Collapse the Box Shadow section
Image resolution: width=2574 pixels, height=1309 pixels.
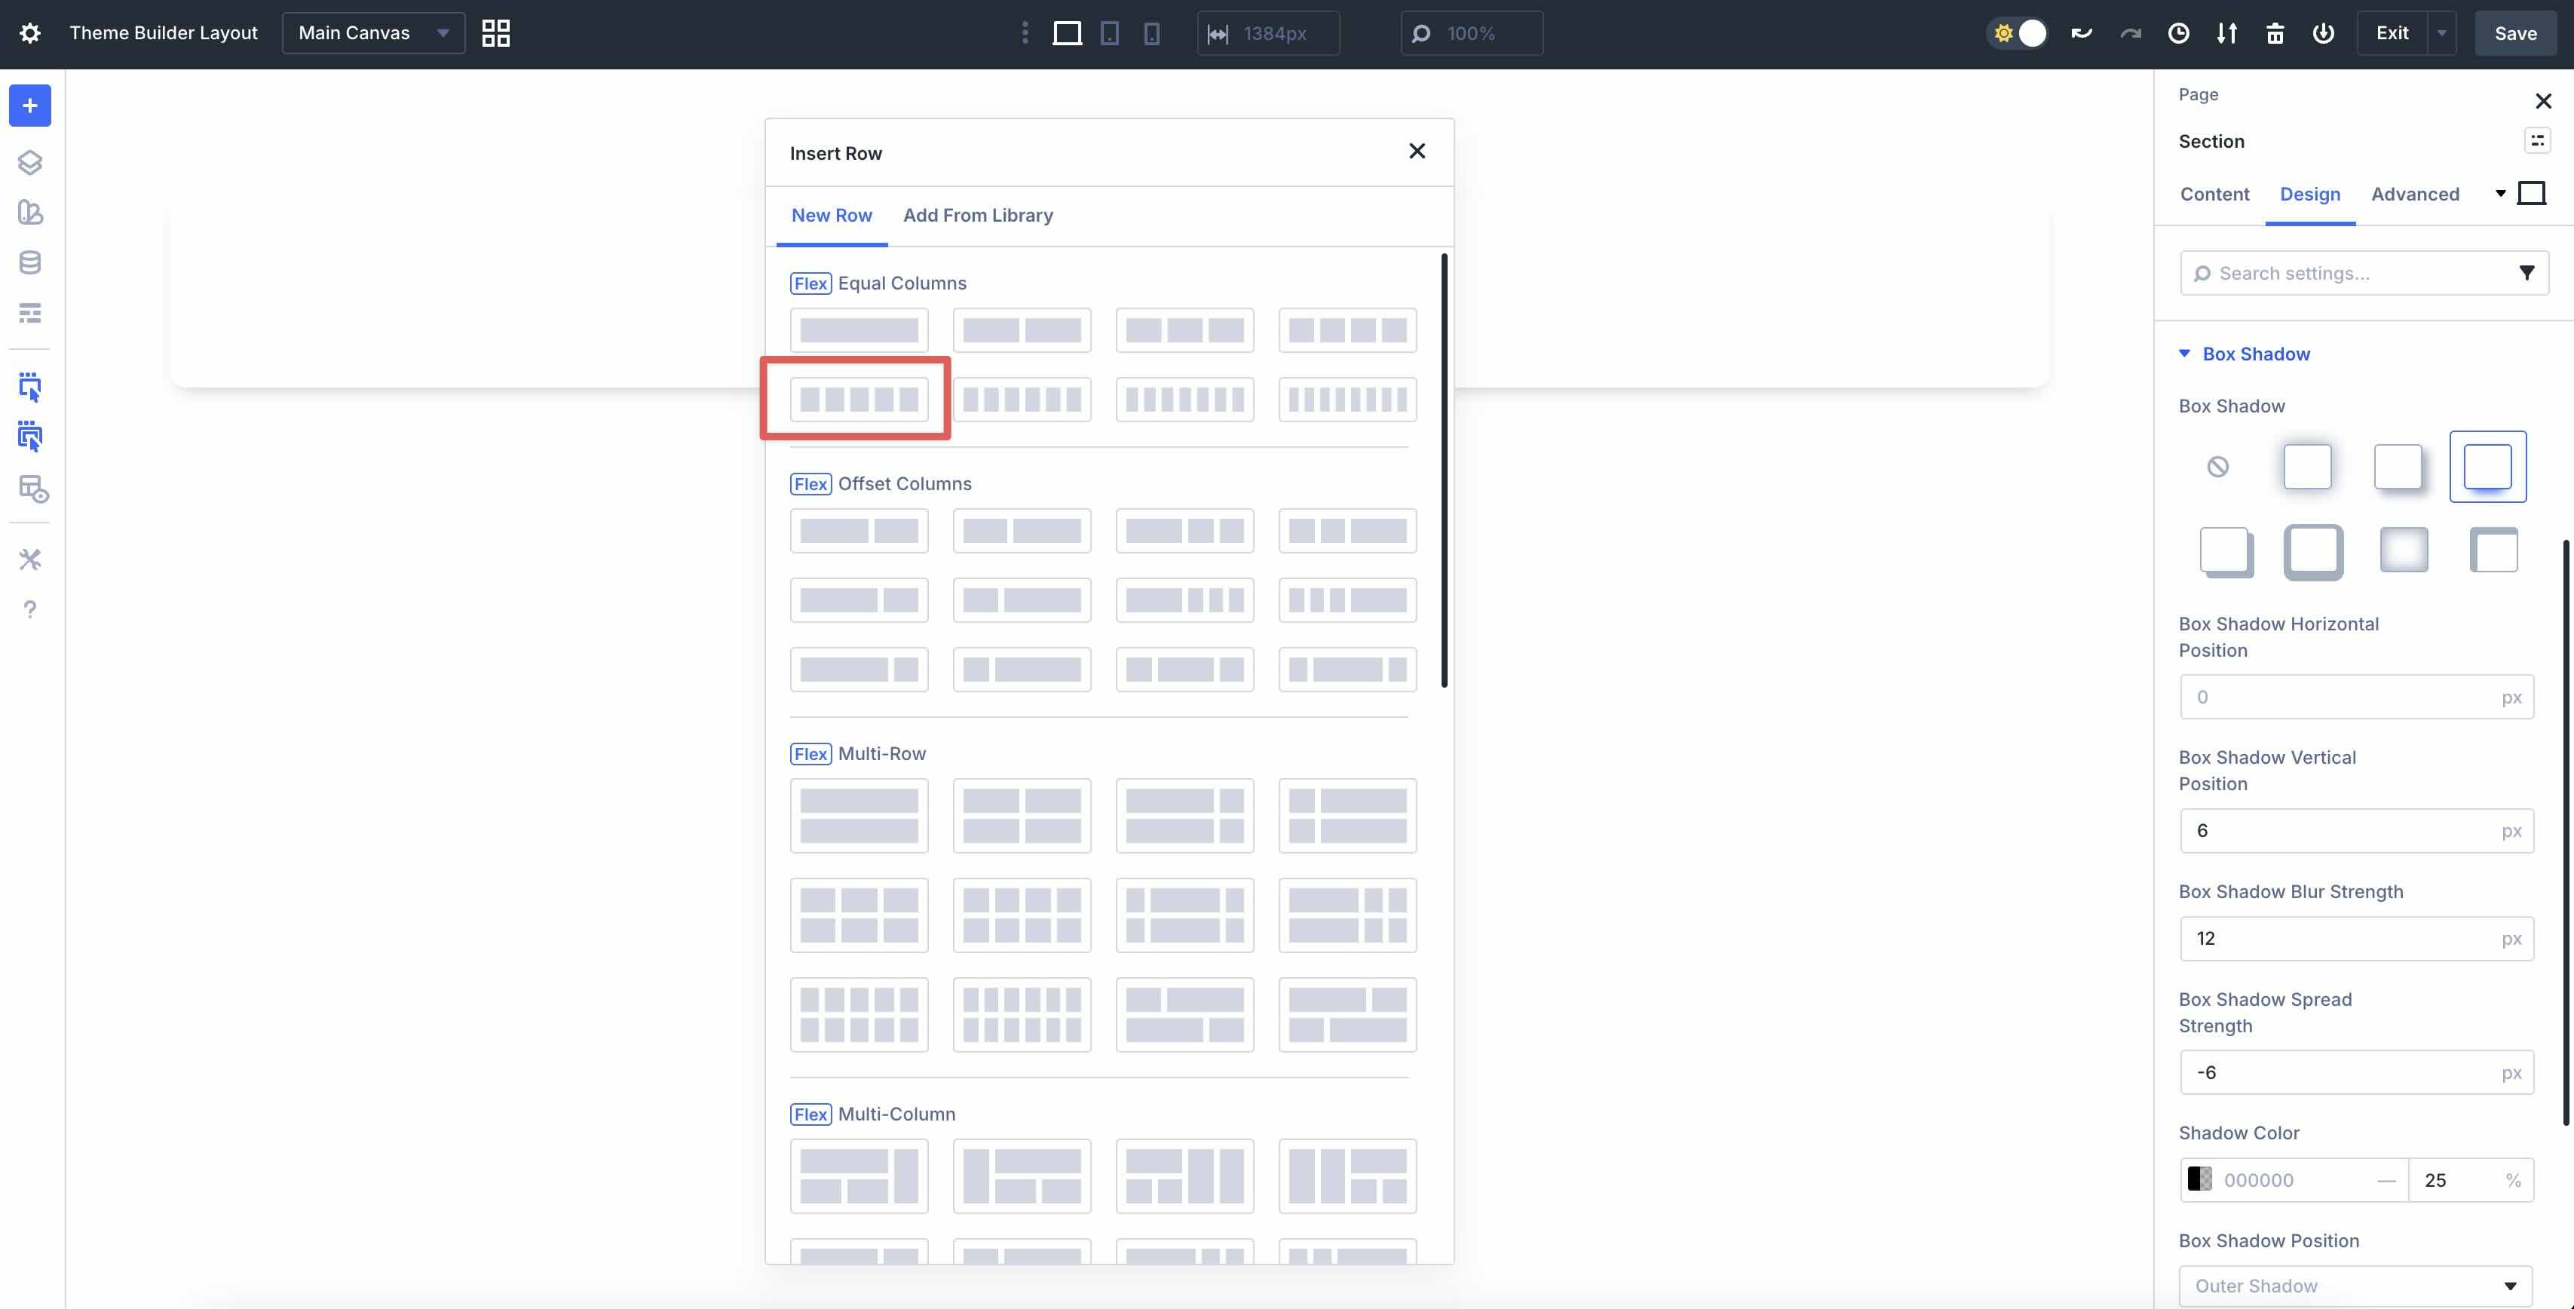[2185, 354]
